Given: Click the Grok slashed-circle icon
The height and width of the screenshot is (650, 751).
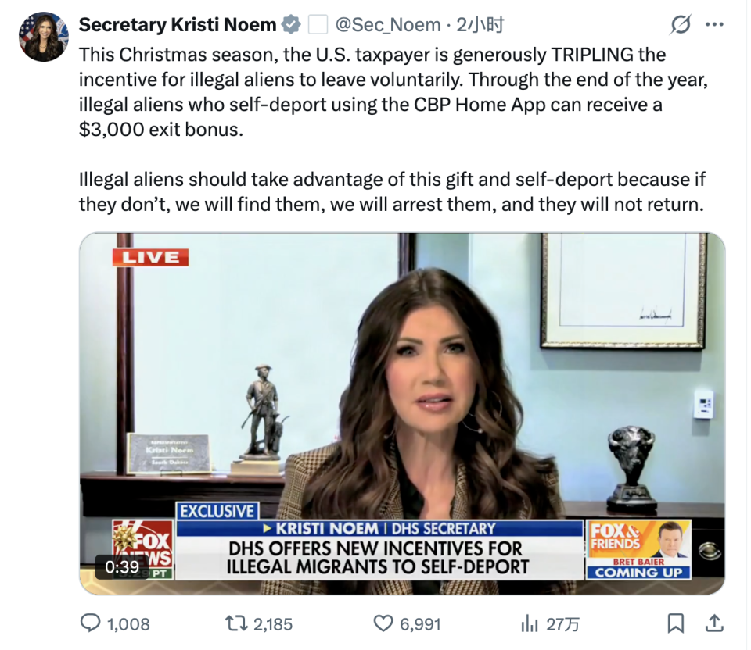Looking at the screenshot, I should click(680, 24).
